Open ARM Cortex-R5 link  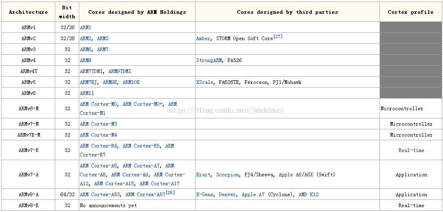coord(141,146)
